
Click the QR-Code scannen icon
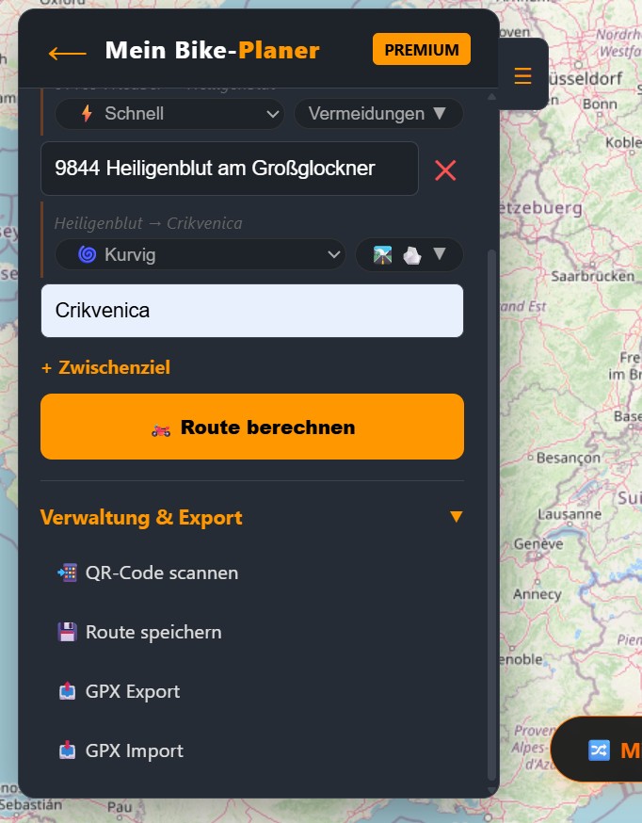[x=67, y=573]
